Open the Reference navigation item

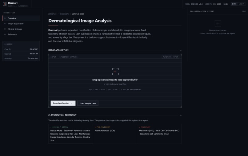pos(21,35)
